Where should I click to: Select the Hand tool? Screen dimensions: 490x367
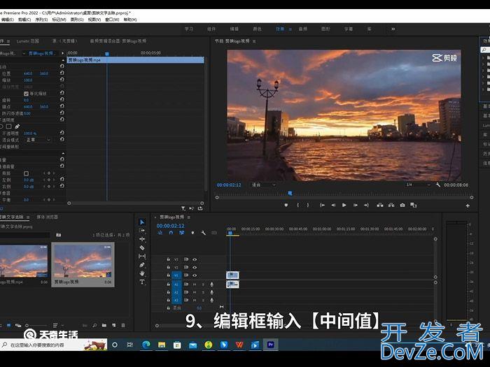tap(142, 273)
